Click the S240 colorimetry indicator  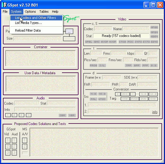[x=154, y=42]
